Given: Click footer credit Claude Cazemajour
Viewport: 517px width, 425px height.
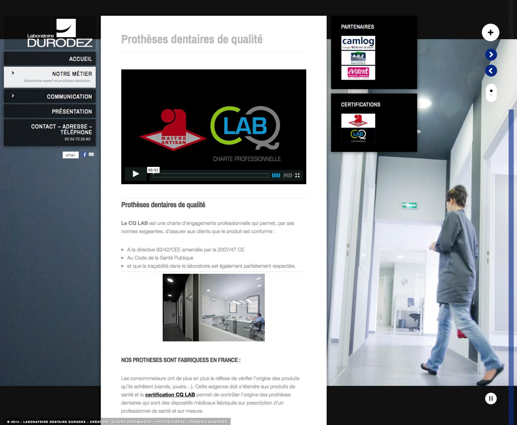Looking at the screenshot, I should pos(131,422).
